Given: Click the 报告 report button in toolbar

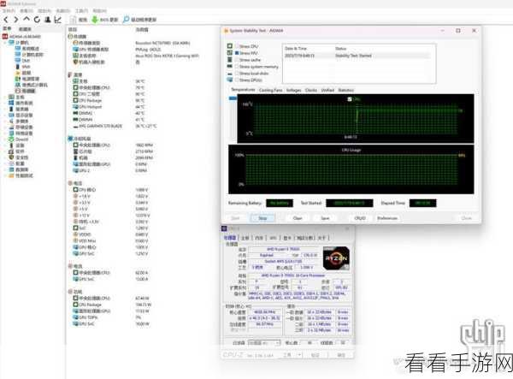Looking at the screenshot, I should point(80,20).
